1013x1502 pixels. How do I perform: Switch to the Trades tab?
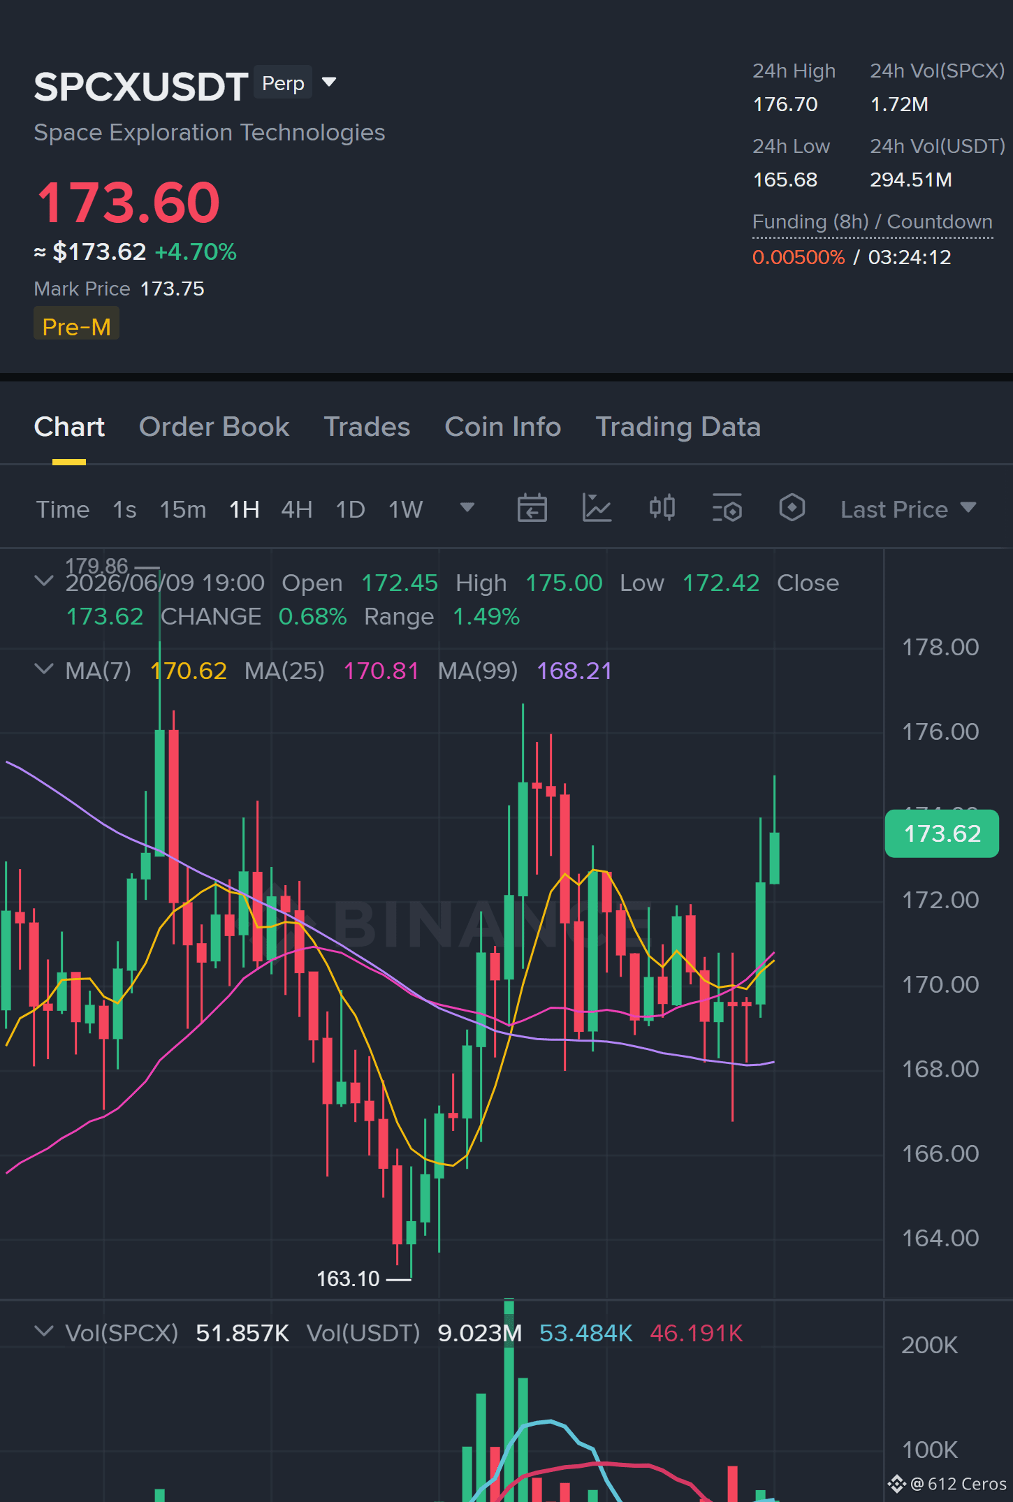coord(367,427)
